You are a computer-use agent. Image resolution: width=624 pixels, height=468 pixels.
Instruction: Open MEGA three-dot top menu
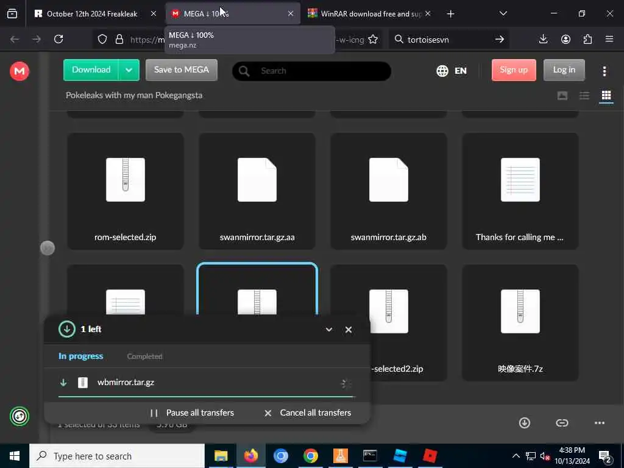604,71
